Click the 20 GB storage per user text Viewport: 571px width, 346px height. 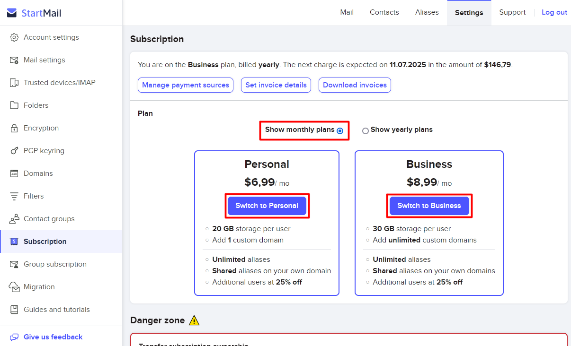pos(251,229)
